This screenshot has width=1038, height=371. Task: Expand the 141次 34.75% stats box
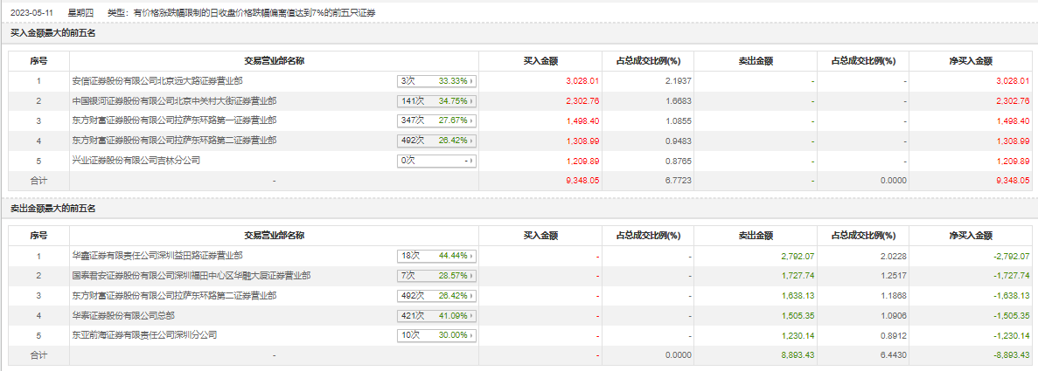[437, 101]
